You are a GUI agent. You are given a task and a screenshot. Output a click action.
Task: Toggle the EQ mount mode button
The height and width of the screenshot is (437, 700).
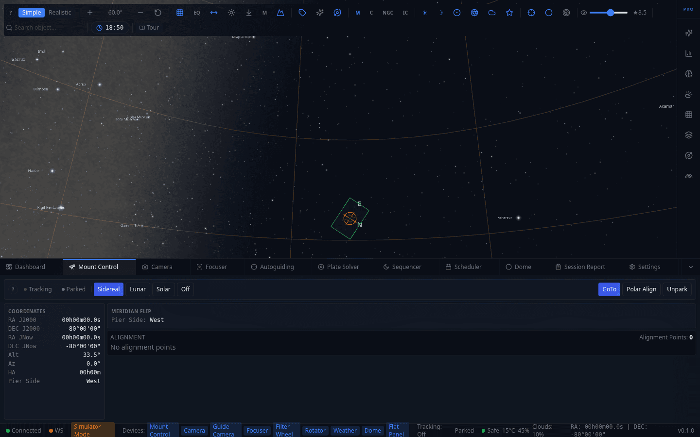pos(197,13)
